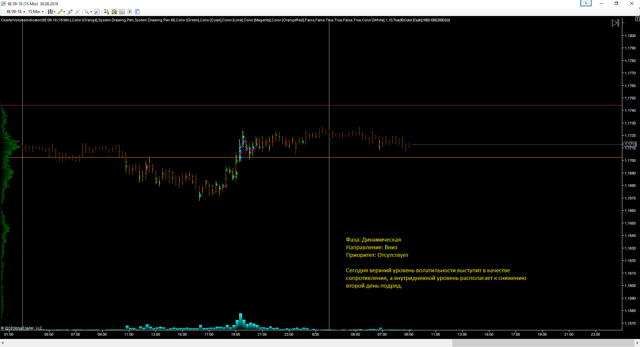Click the L link button in title bar
The height and width of the screenshot is (347, 640).
586,3
